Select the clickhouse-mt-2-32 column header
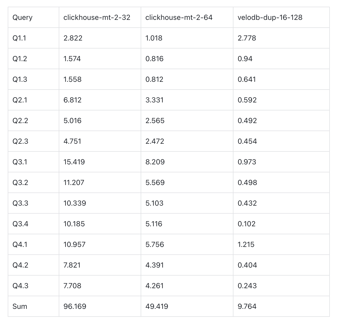Image resolution: width=337 pixels, height=322 pixels. point(97,18)
